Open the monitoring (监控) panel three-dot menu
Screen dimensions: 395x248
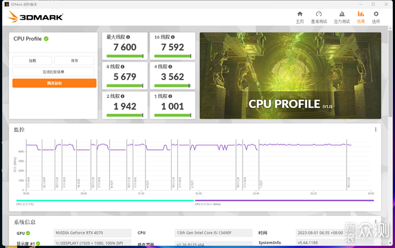point(376,130)
